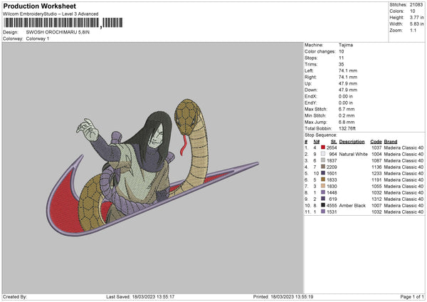Select the taupe swatch for code 1136

(x=325, y=167)
